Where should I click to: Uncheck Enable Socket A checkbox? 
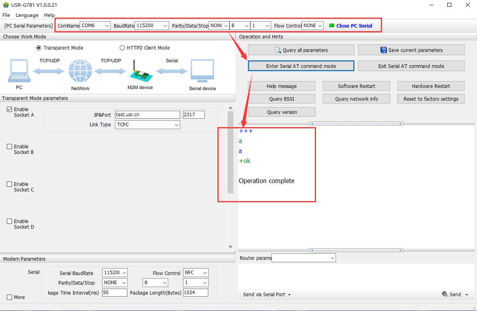(10, 110)
